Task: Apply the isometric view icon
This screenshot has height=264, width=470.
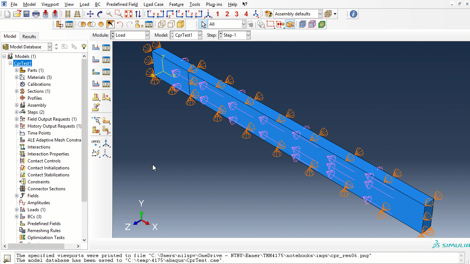Action: click(208, 14)
